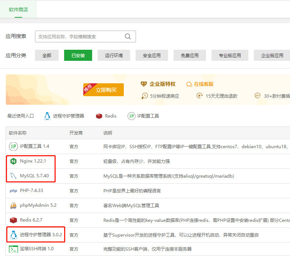Click the 立即购买 purchase button
This screenshot has height=265, width=290.
104,90
